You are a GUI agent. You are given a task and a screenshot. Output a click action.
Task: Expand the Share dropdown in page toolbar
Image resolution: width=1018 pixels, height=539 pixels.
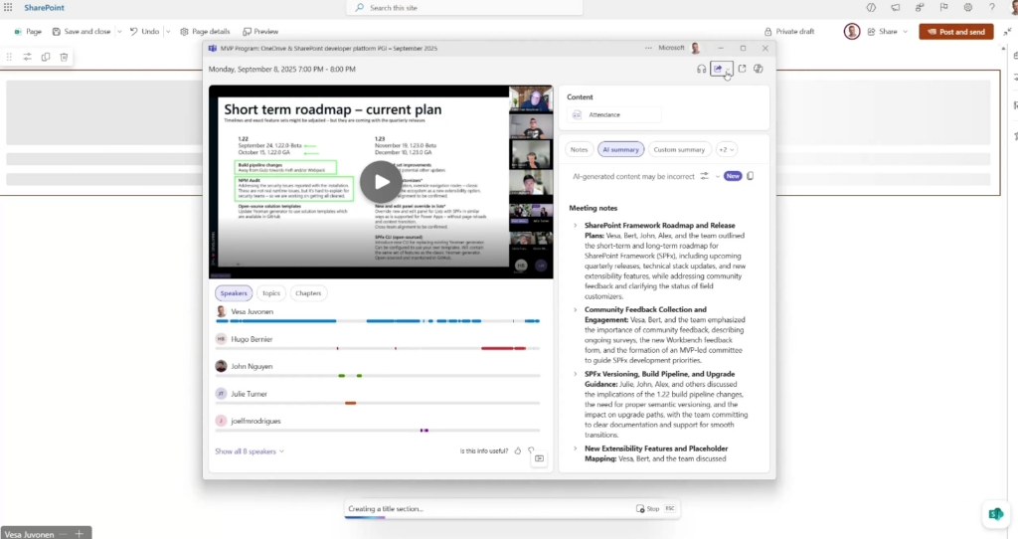pos(905,32)
